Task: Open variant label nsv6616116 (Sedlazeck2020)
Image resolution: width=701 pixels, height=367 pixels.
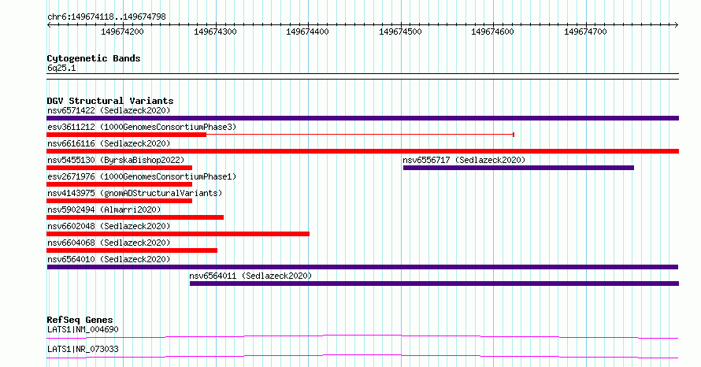Action: point(109,143)
